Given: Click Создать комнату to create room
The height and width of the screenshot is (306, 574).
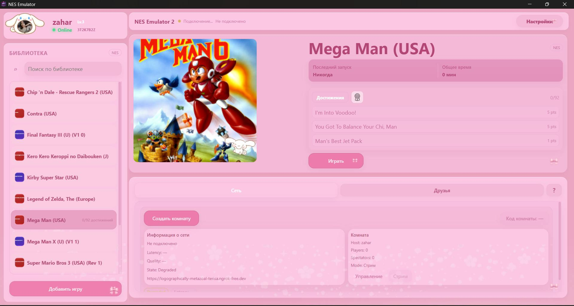Looking at the screenshot, I should (x=171, y=218).
